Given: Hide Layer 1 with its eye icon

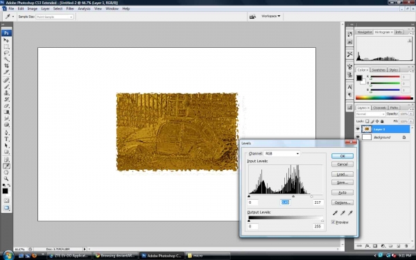Looking at the screenshot, I should (358, 129).
